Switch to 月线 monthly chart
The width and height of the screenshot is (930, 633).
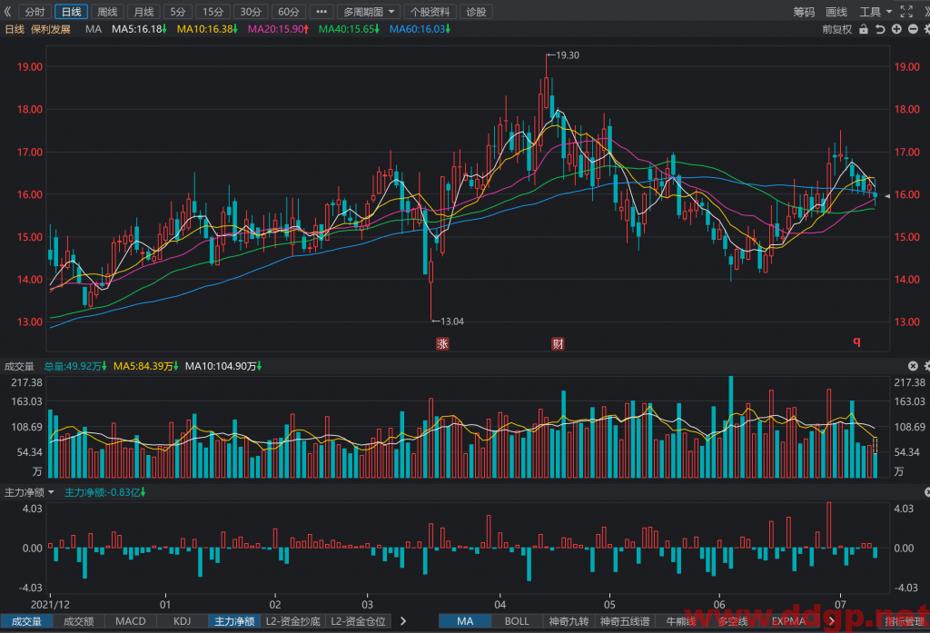pos(143,11)
